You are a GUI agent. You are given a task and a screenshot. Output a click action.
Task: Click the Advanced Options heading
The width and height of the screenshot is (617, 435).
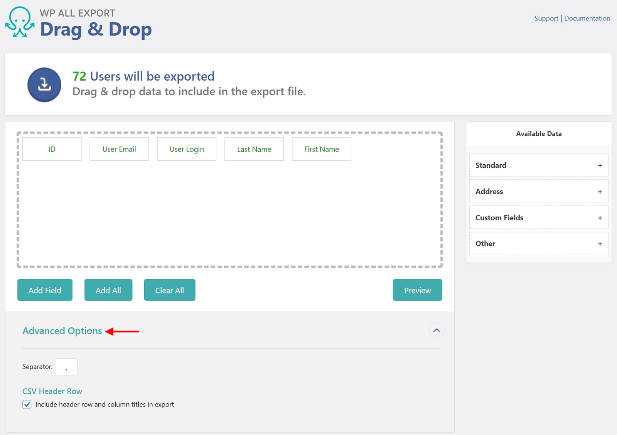(62, 330)
